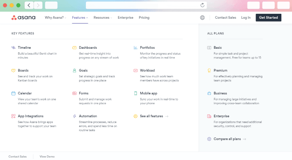Expand the Resources dropdown menu
Screen dimensions: 292x160
pos(103,18)
